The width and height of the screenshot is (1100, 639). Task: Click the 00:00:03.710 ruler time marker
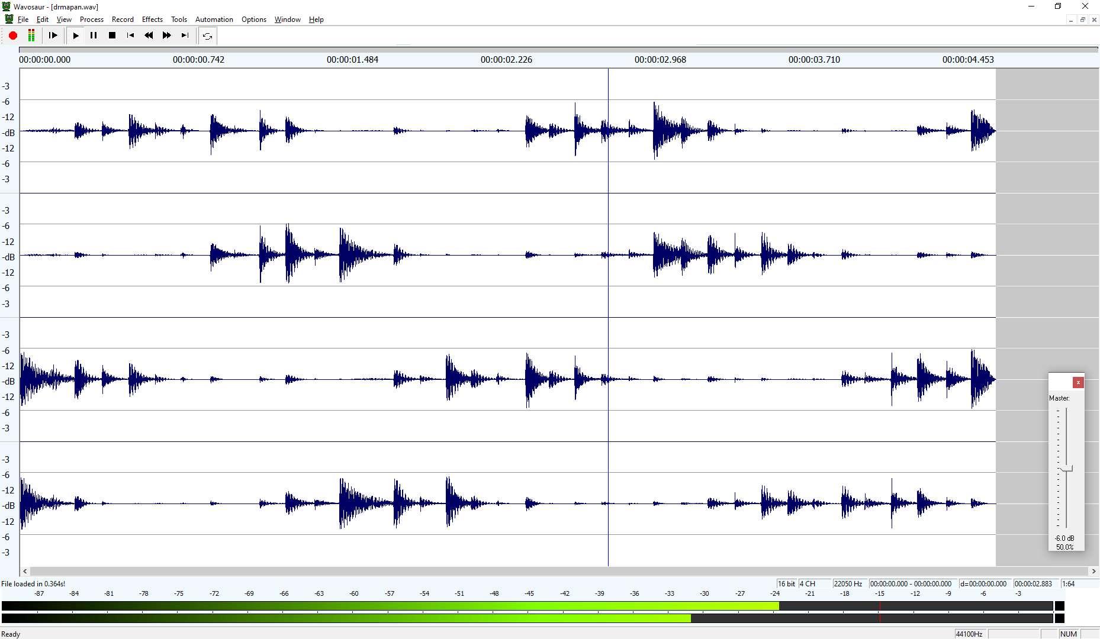tap(814, 60)
